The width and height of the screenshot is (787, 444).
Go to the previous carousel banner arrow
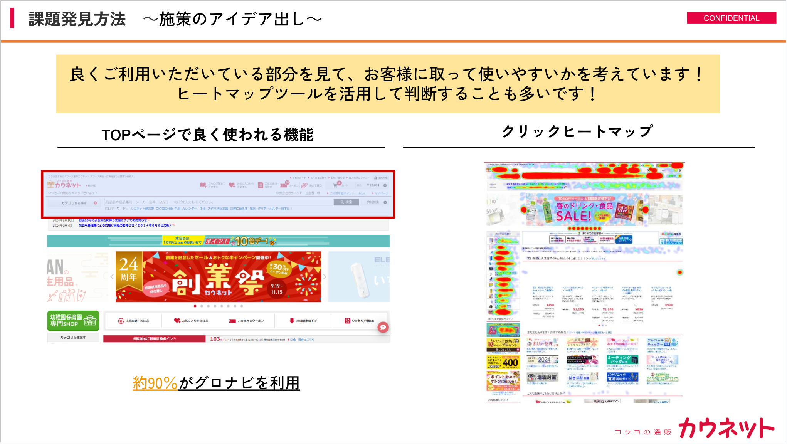(x=112, y=277)
